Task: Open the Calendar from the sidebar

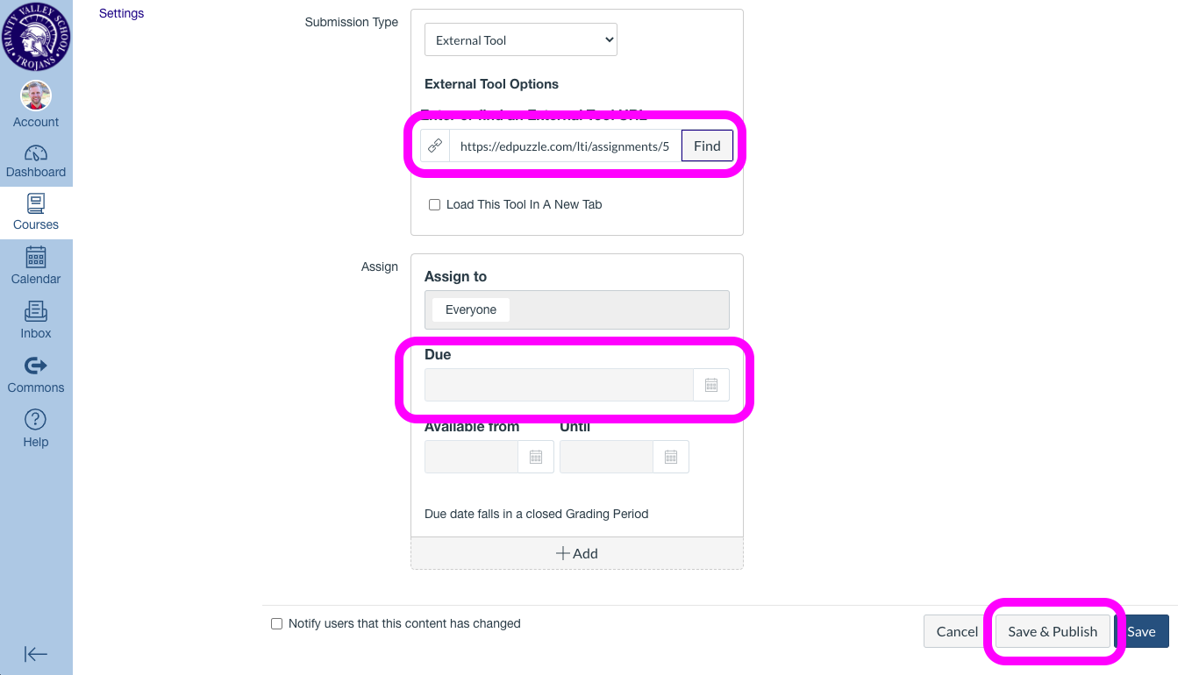Action: point(36,266)
